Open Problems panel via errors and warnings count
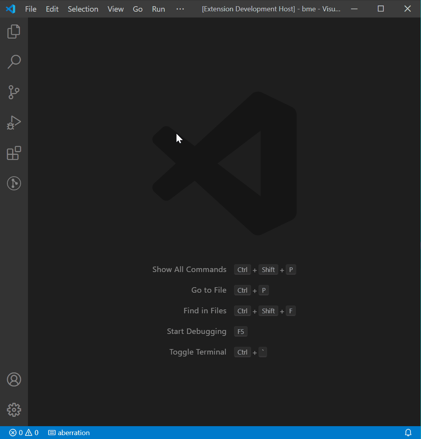This screenshot has height=439, width=421. click(x=24, y=432)
